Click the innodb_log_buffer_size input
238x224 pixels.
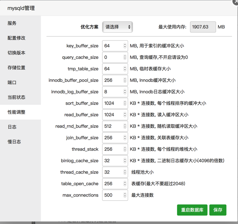point(115,92)
